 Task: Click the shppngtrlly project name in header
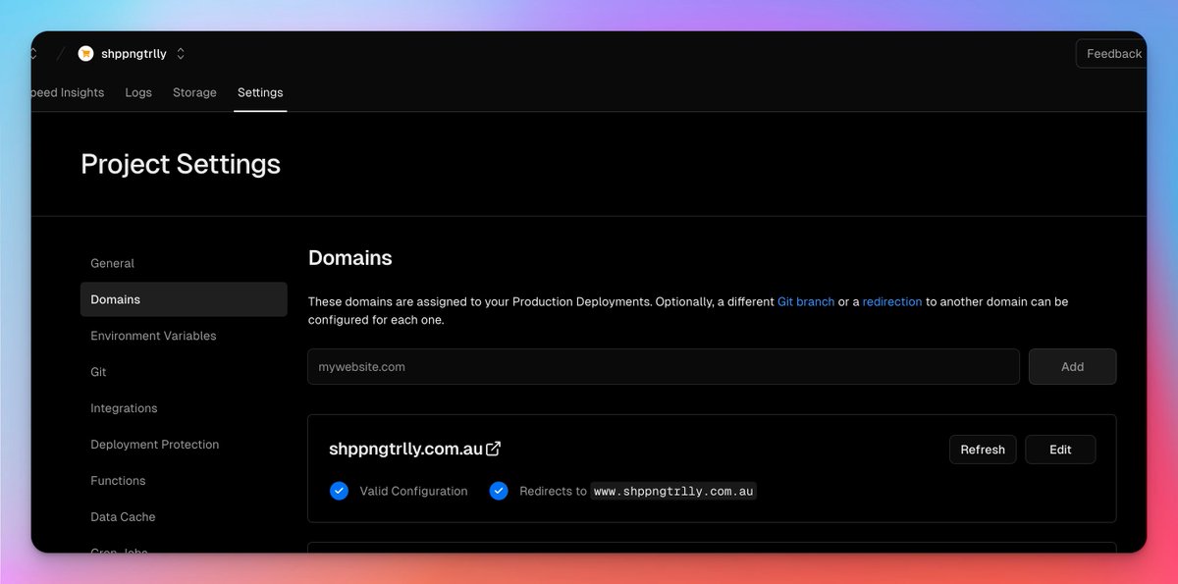coord(134,54)
